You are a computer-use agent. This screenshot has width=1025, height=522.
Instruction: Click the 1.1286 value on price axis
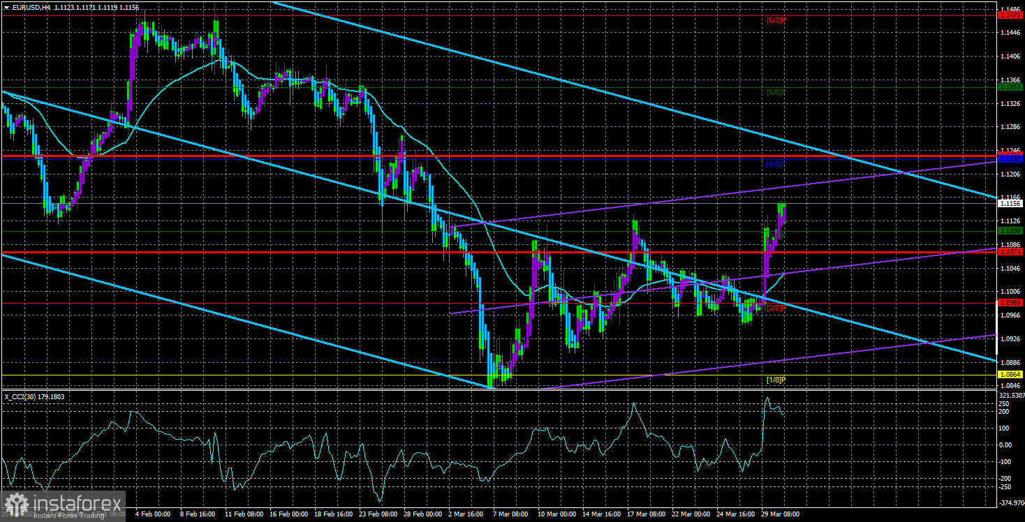1011,127
